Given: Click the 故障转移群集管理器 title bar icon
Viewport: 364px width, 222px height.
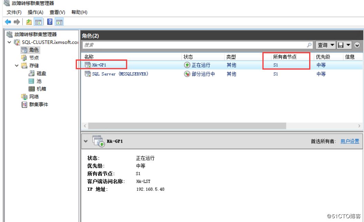Looking at the screenshot, I should (x=7, y=3).
